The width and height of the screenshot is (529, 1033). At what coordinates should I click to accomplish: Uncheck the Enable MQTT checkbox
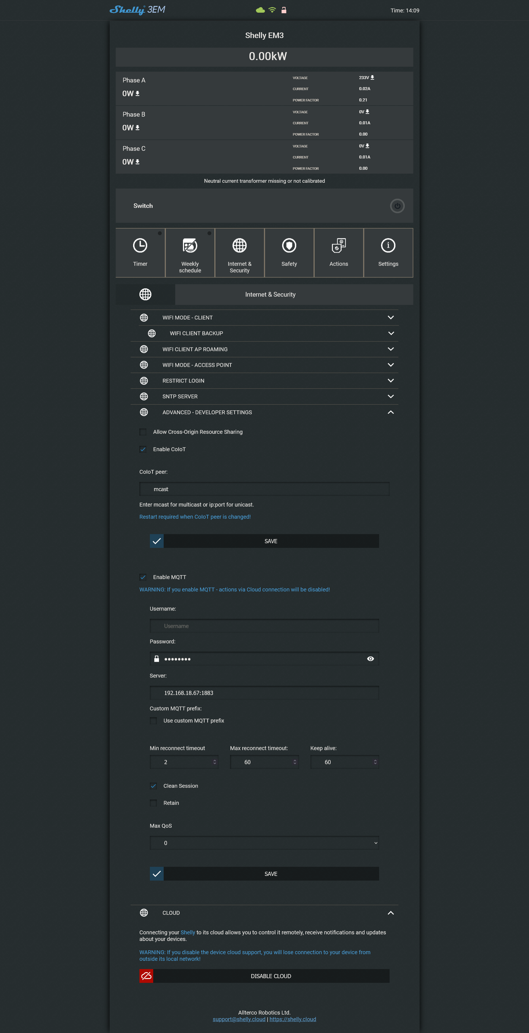[143, 577]
